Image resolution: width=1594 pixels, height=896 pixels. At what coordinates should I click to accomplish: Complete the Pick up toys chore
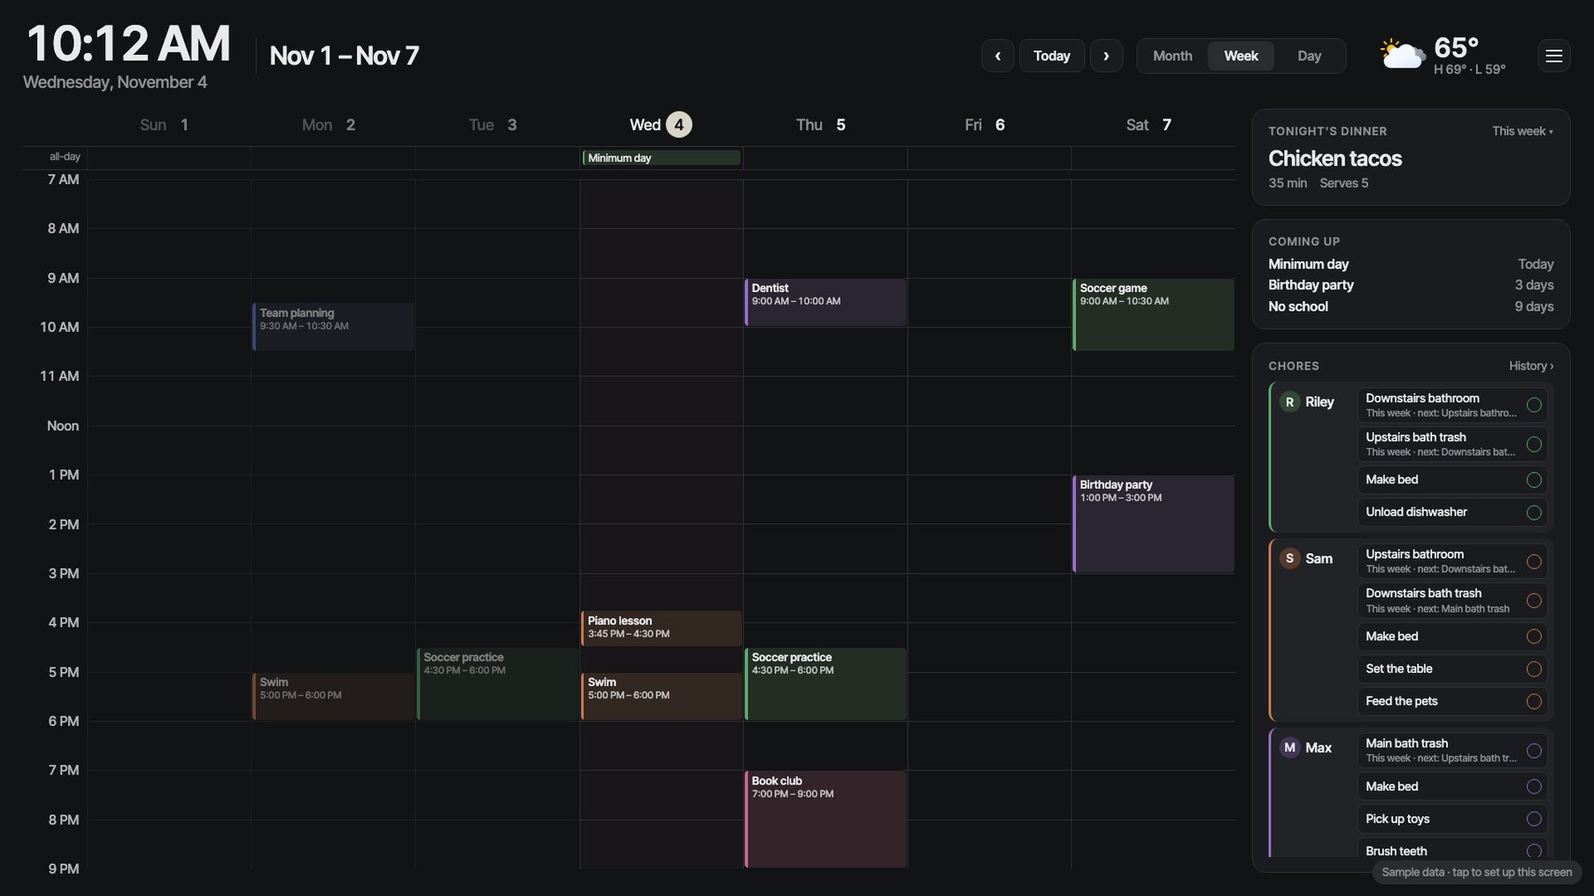(1534, 819)
